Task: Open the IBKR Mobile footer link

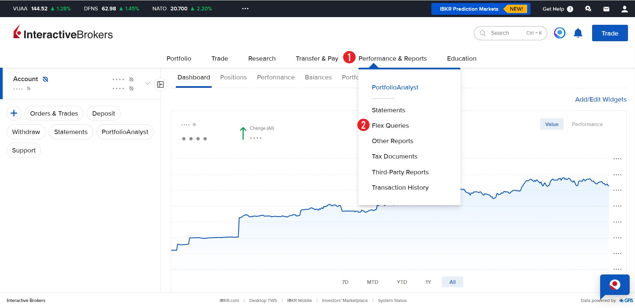Action: tap(299, 301)
